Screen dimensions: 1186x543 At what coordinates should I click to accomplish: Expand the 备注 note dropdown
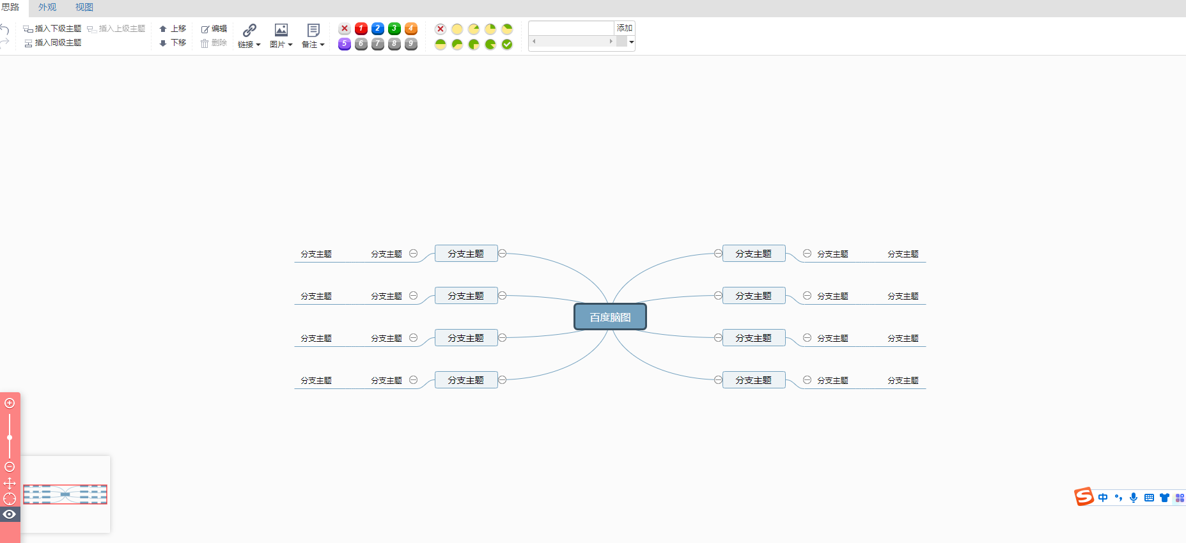point(313,36)
